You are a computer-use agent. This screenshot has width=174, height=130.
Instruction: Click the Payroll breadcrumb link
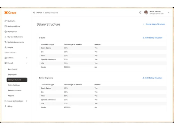(x=39, y=12)
